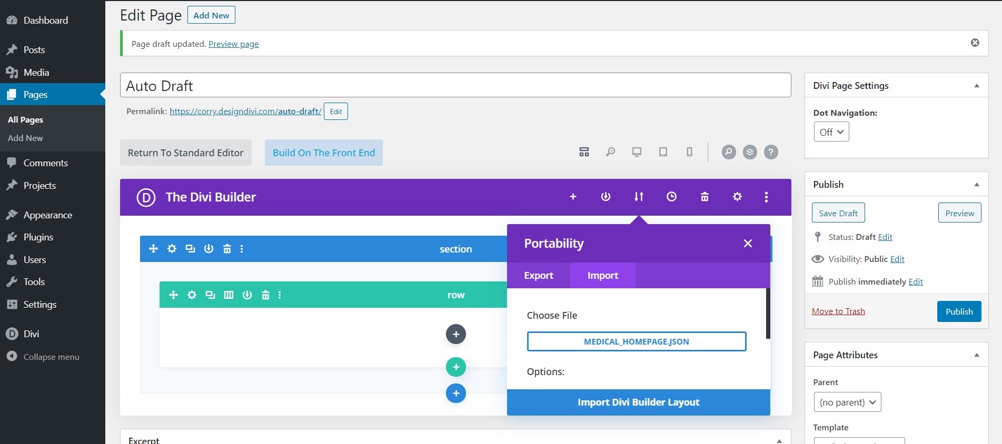The height and width of the screenshot is (444, 1002).
Task: Duplicate the row with its clone icon
Action: (x=210, y=295)
